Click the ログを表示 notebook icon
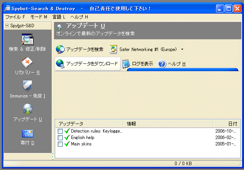 coord(126,64)
